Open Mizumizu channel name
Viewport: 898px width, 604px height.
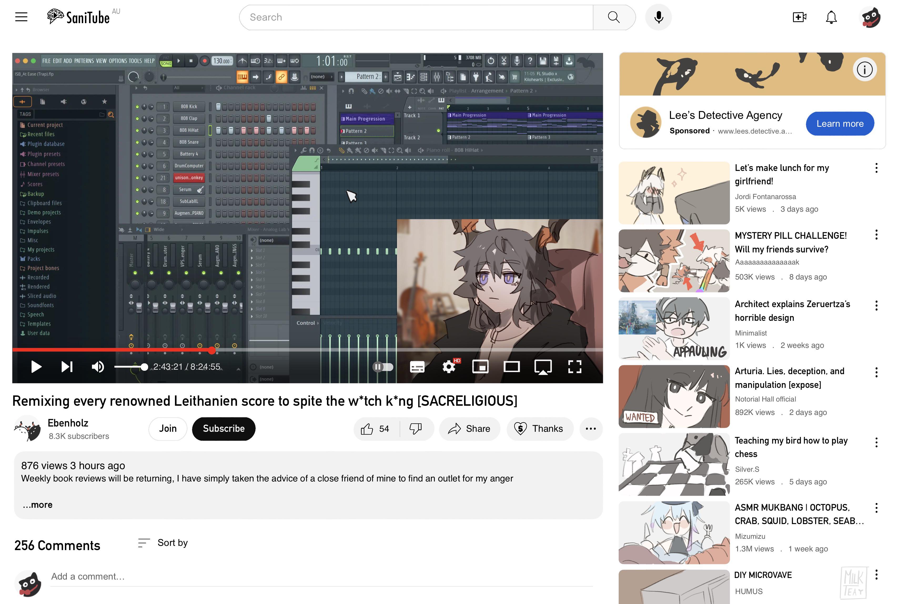[750, 536]
